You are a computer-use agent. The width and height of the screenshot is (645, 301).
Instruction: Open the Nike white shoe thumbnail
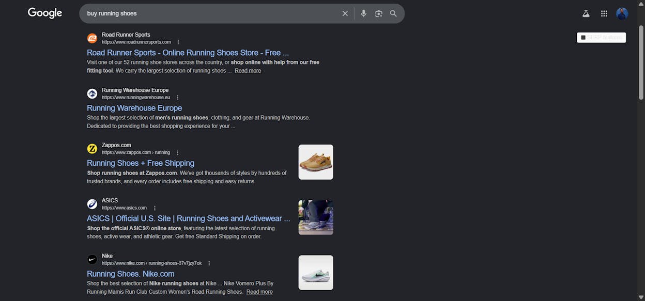pos(316,273)
